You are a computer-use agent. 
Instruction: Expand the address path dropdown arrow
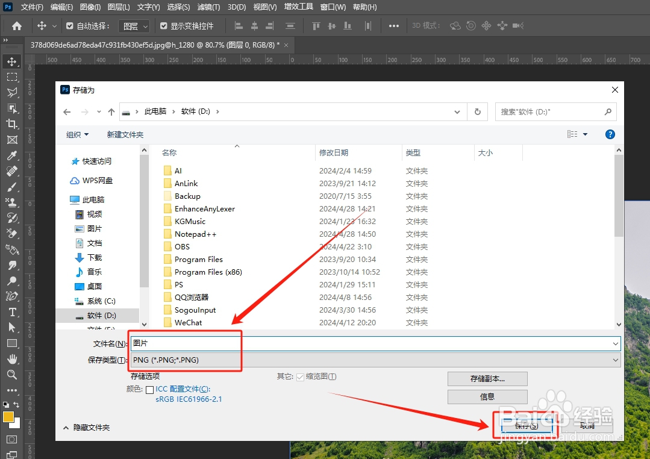(457, 112)
